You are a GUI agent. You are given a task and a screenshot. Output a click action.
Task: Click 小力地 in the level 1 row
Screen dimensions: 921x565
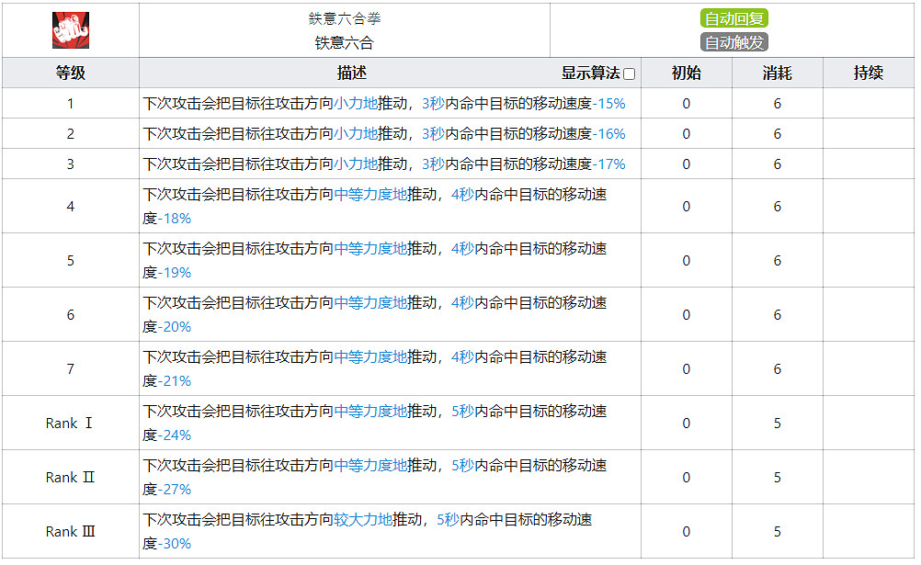tap(356, 104)
